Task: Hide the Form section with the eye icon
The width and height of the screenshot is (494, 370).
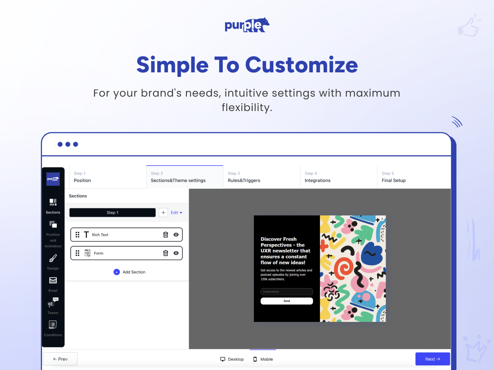Action: point(177,253)
